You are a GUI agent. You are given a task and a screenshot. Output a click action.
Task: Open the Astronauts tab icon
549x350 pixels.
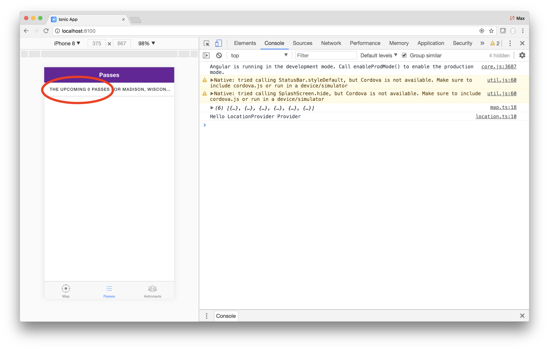pyautogui.click(x=152, y=289)
